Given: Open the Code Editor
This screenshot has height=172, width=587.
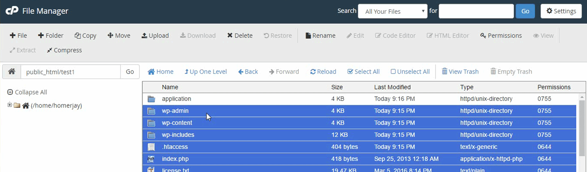Looking at the screenshot, I should [x=395, y=36].
